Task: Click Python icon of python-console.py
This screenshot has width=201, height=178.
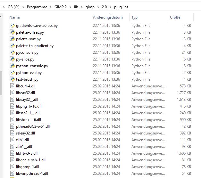Action: pyautogui.click(x=12, y=66)
